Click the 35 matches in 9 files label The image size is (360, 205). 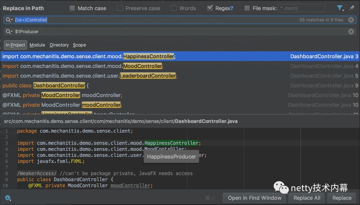tap(321, 20)
